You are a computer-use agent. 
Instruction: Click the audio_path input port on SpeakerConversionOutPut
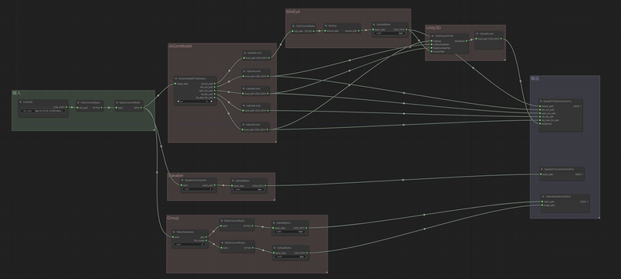540,174
